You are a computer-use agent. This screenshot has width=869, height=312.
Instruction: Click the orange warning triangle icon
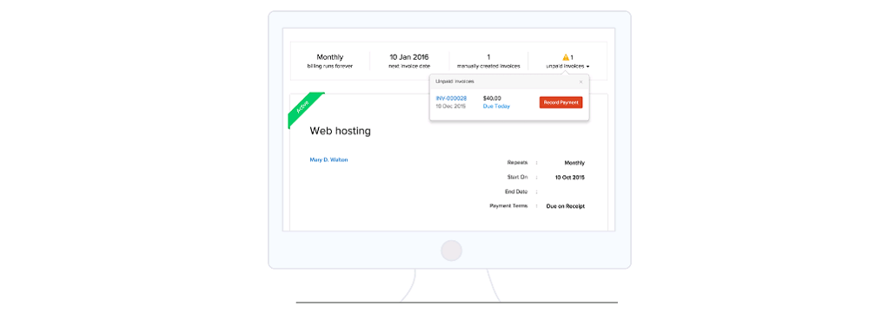point(566,57)
